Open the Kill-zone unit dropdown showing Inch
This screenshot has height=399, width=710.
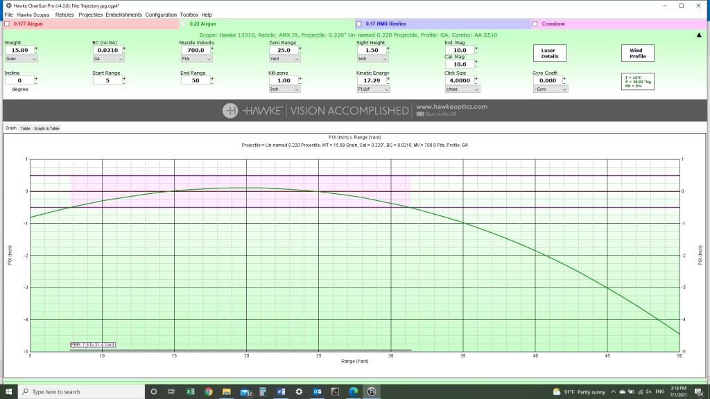coord(284,89)
